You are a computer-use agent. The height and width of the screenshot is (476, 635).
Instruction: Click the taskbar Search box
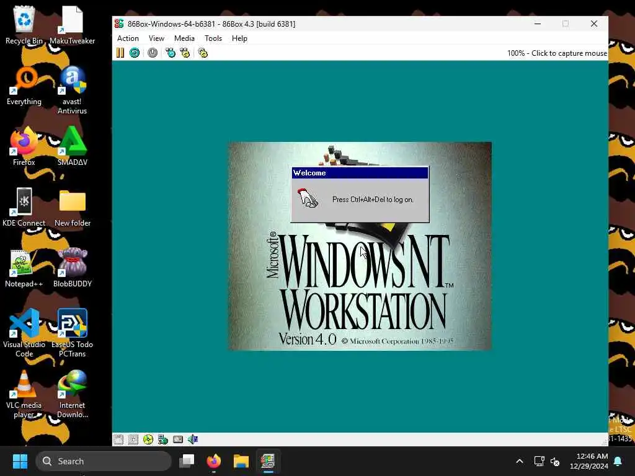pyautogui.click(x=104, y=461)
